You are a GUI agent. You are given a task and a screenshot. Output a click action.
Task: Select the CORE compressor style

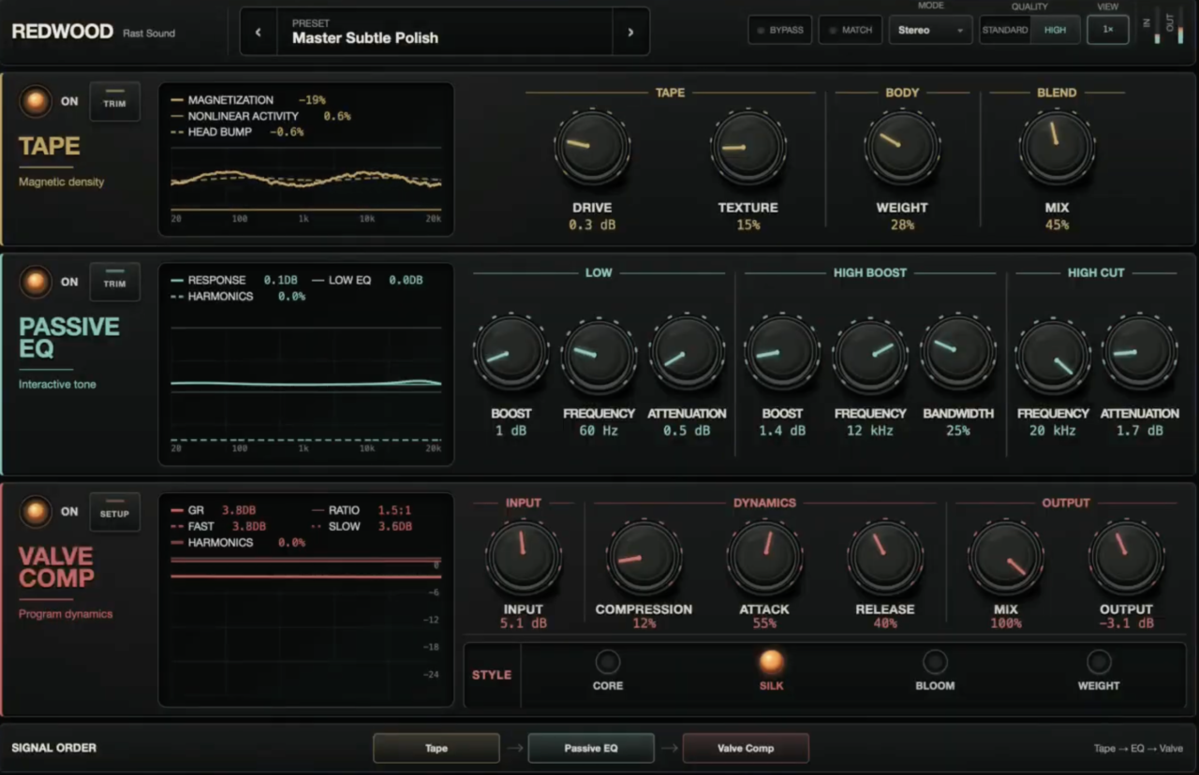coord(608,663)
